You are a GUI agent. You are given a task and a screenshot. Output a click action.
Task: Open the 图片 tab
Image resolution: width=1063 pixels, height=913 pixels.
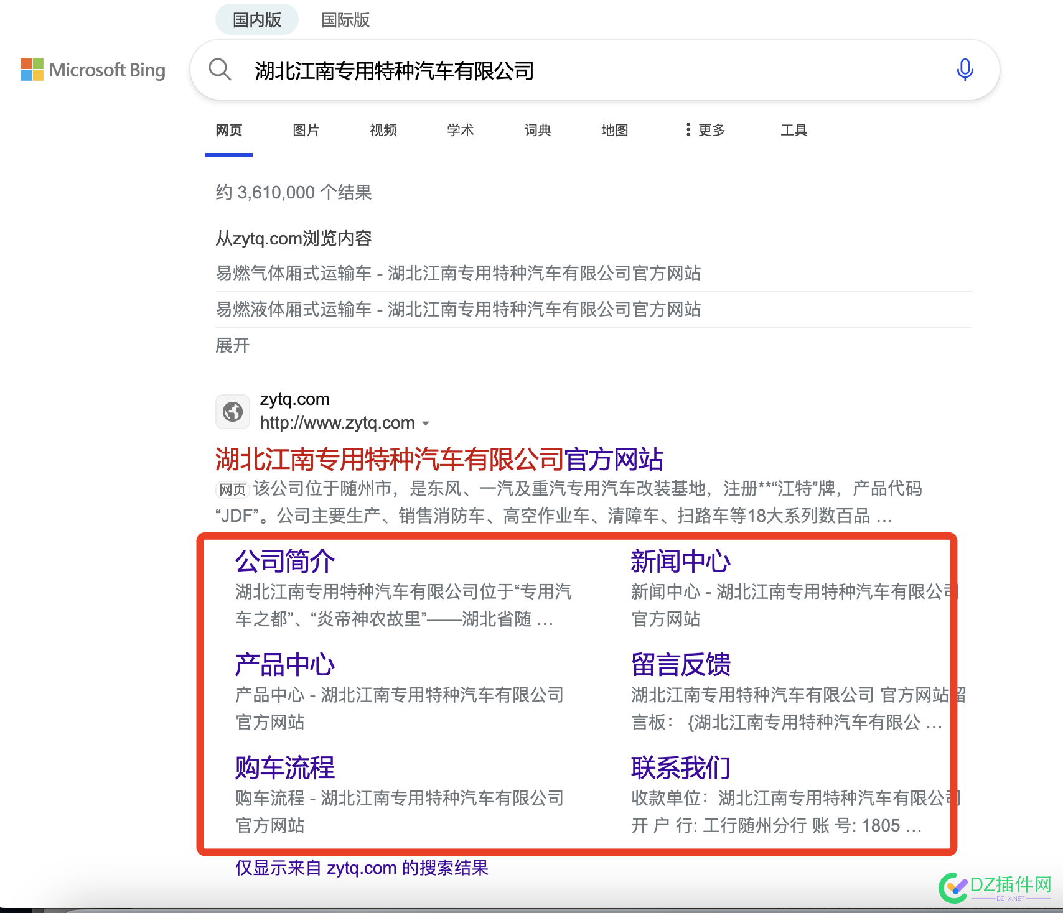306,130
